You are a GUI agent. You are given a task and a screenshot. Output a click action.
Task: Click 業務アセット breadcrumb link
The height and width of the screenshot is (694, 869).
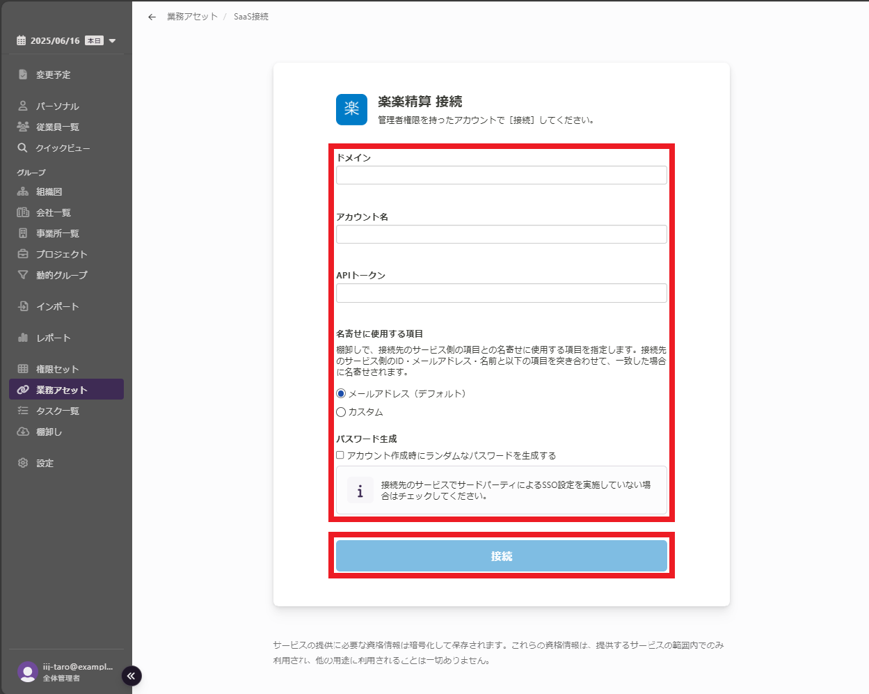coord(192,17)
